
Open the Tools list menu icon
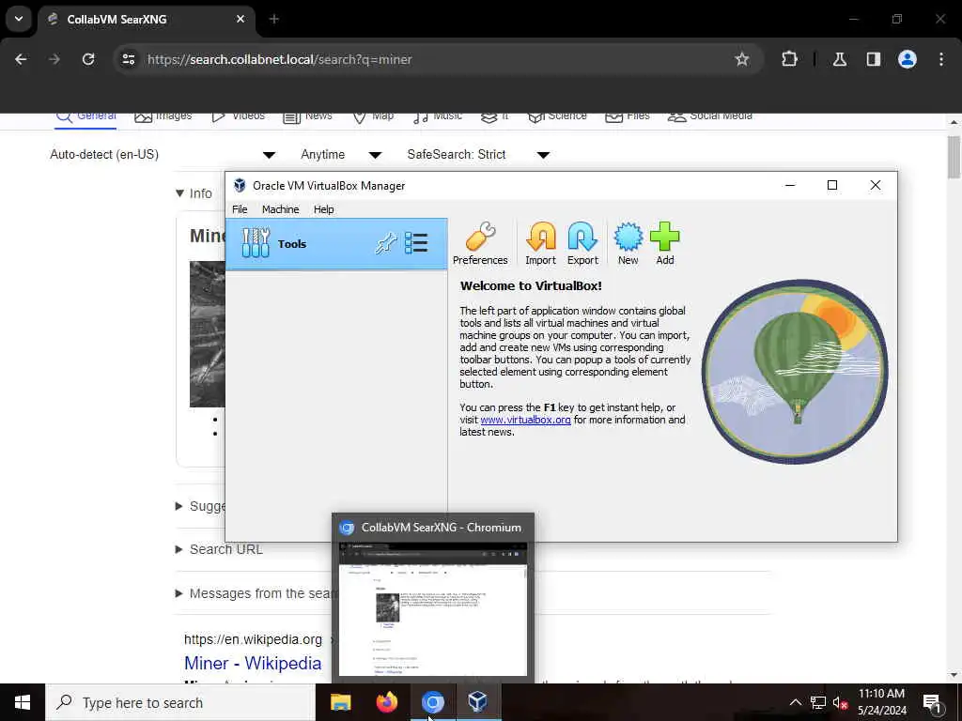416,243
